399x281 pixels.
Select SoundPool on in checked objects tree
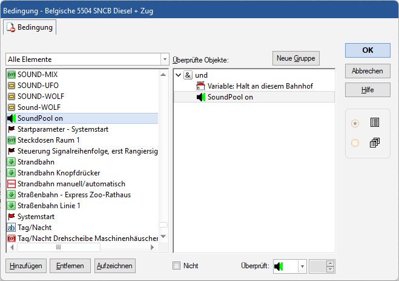point(231,97)
